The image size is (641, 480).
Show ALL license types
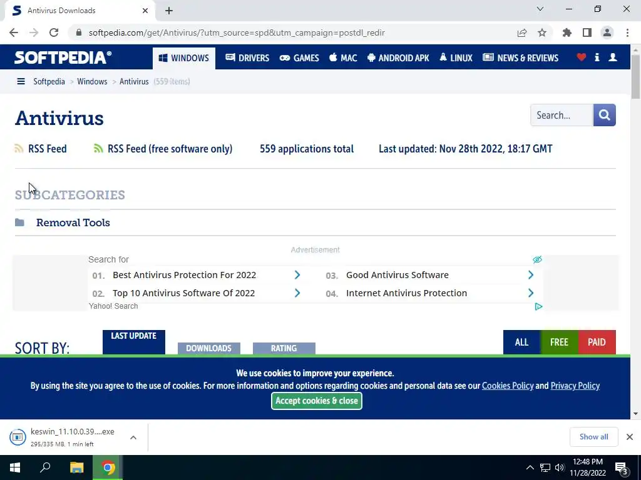coord(521,342)
